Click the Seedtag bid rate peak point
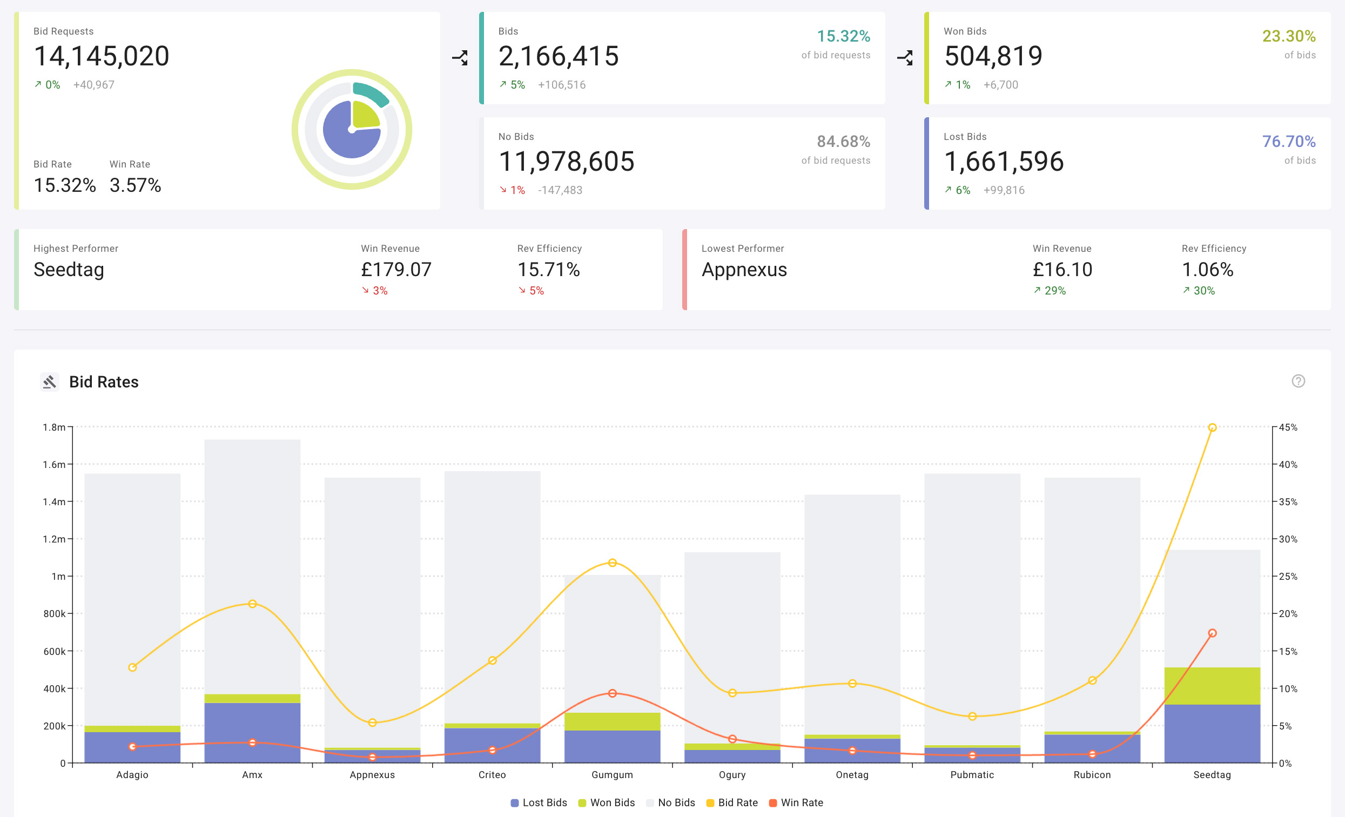The width and height of the screenshot is (1345, 817). click(1212, 427)
